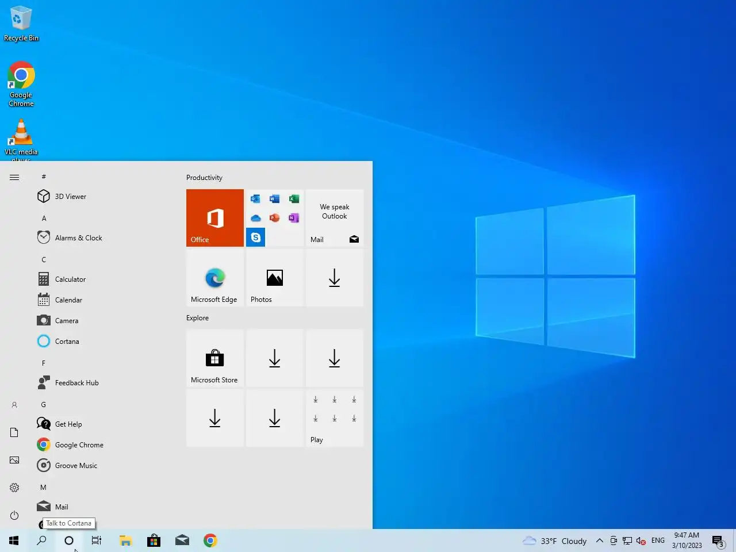This screenshot has width=736, height=552.
Task: Launch Alarms & Clock app
Action: coord(103,238)
